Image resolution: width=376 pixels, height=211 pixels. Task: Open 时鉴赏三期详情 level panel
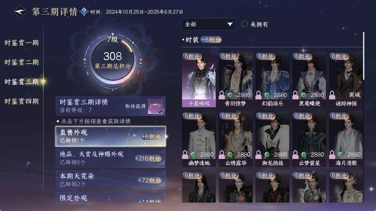[x=111, y=106]
